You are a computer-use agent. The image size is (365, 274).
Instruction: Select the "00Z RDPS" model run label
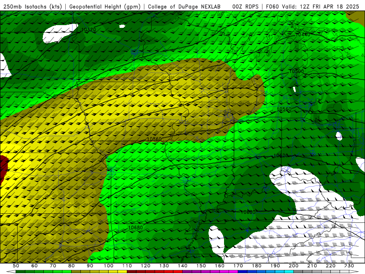point(245,6)
